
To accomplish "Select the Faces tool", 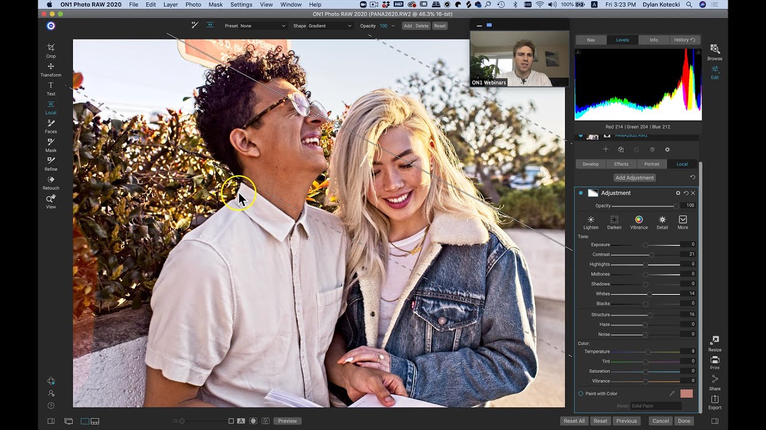I will [x=51, y=126].
